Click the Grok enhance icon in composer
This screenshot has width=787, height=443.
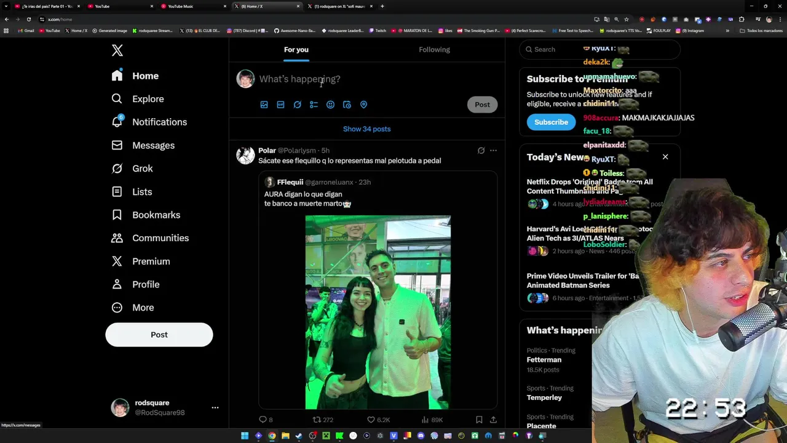click(297, 105)
